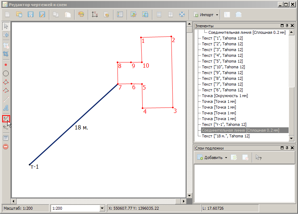
Task: Open the Импорт dropdown menu
Action: click(217, 15)
